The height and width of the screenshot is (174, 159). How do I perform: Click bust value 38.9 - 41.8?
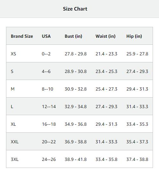coord(76,159)
